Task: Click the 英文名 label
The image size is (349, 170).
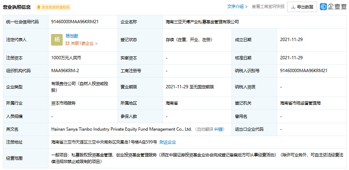Action: 12,129
